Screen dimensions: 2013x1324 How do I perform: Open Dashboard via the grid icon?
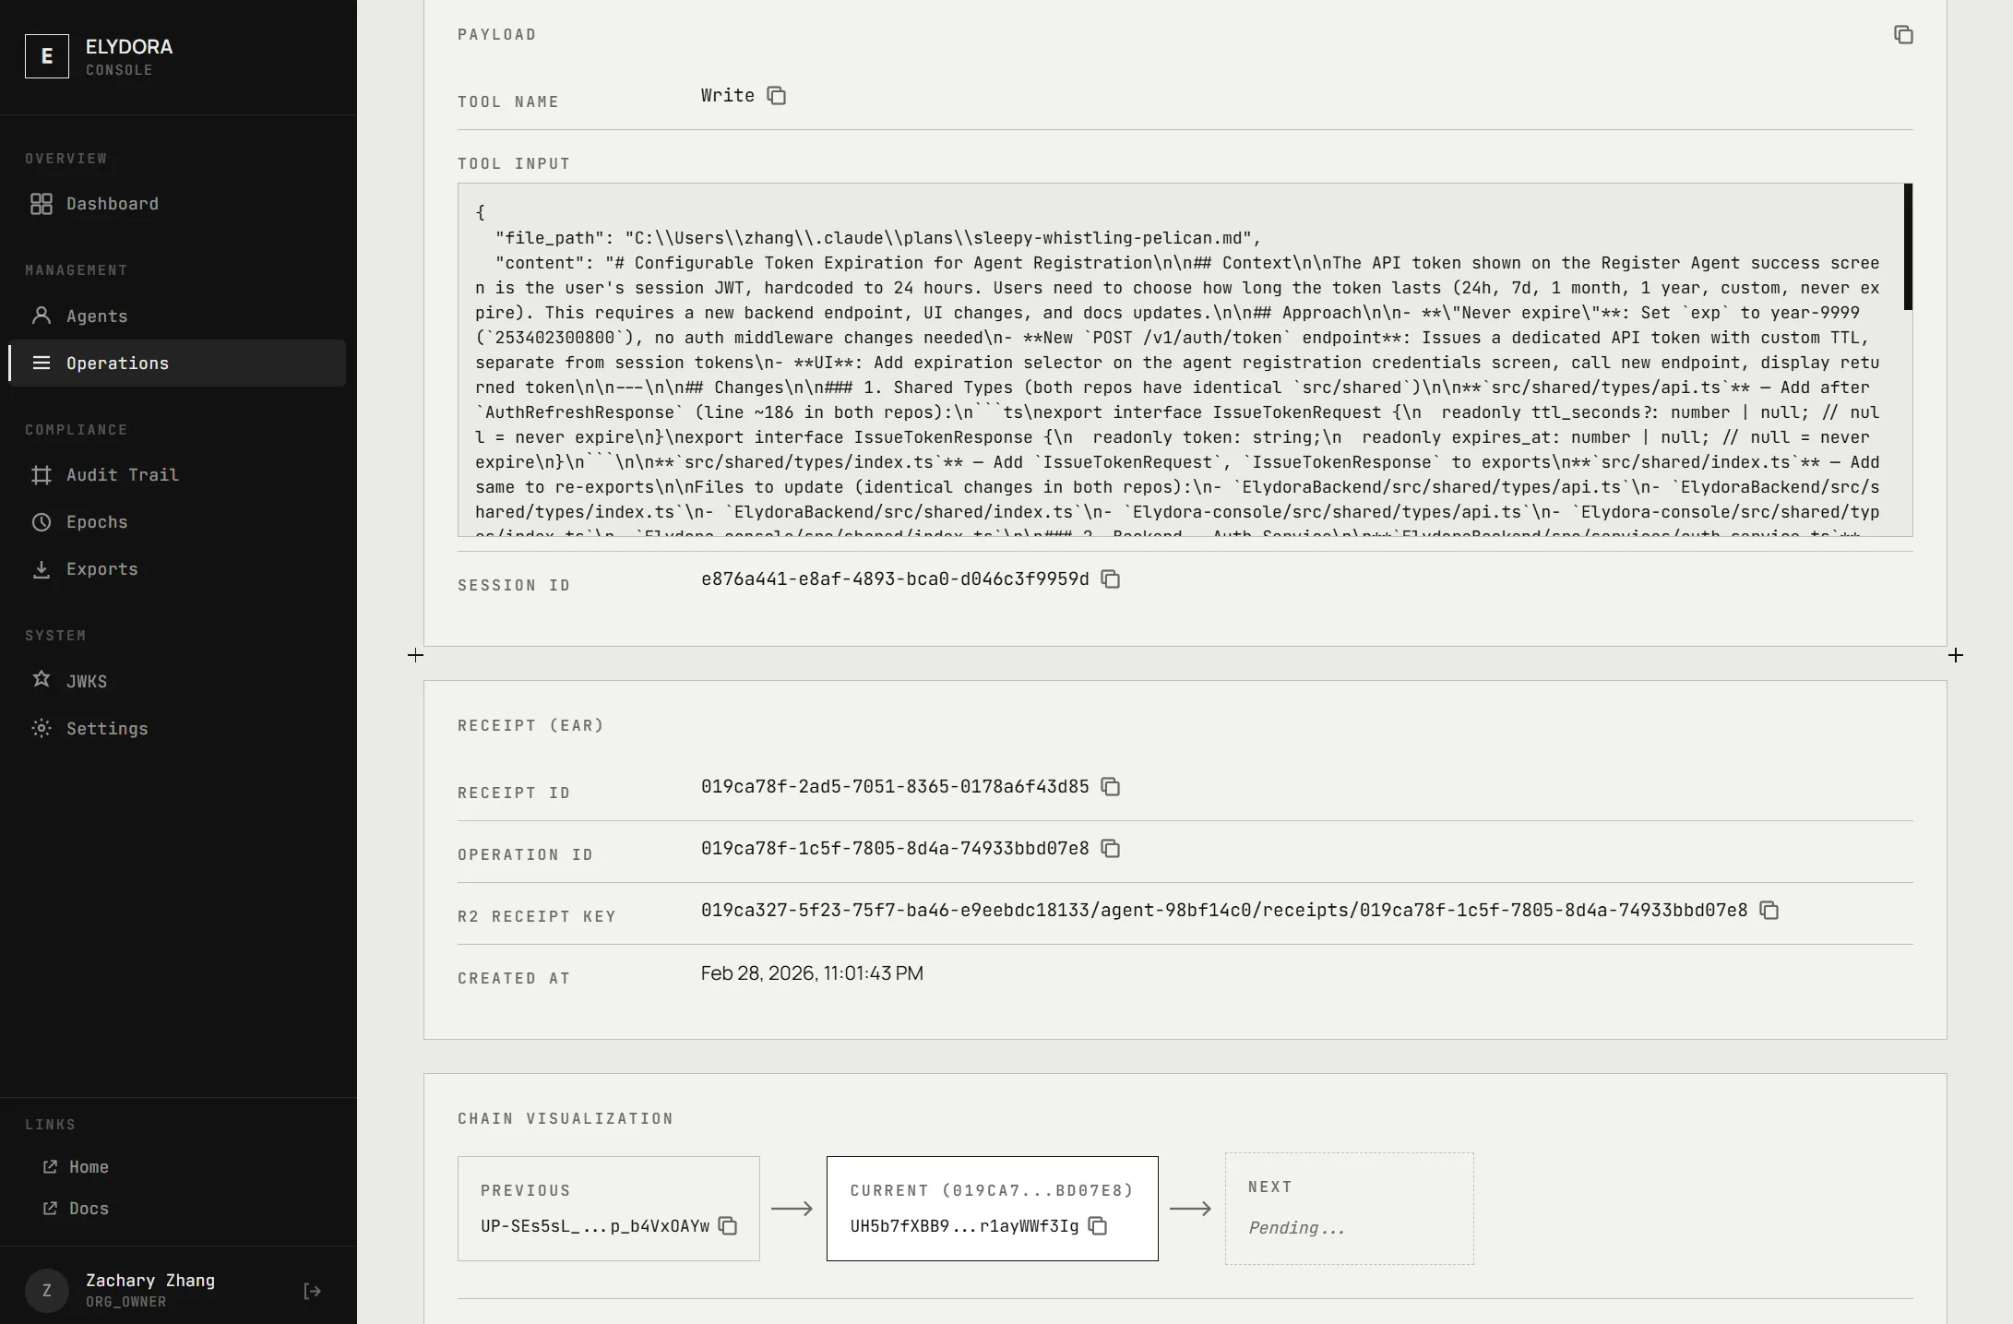coord(42,204)
